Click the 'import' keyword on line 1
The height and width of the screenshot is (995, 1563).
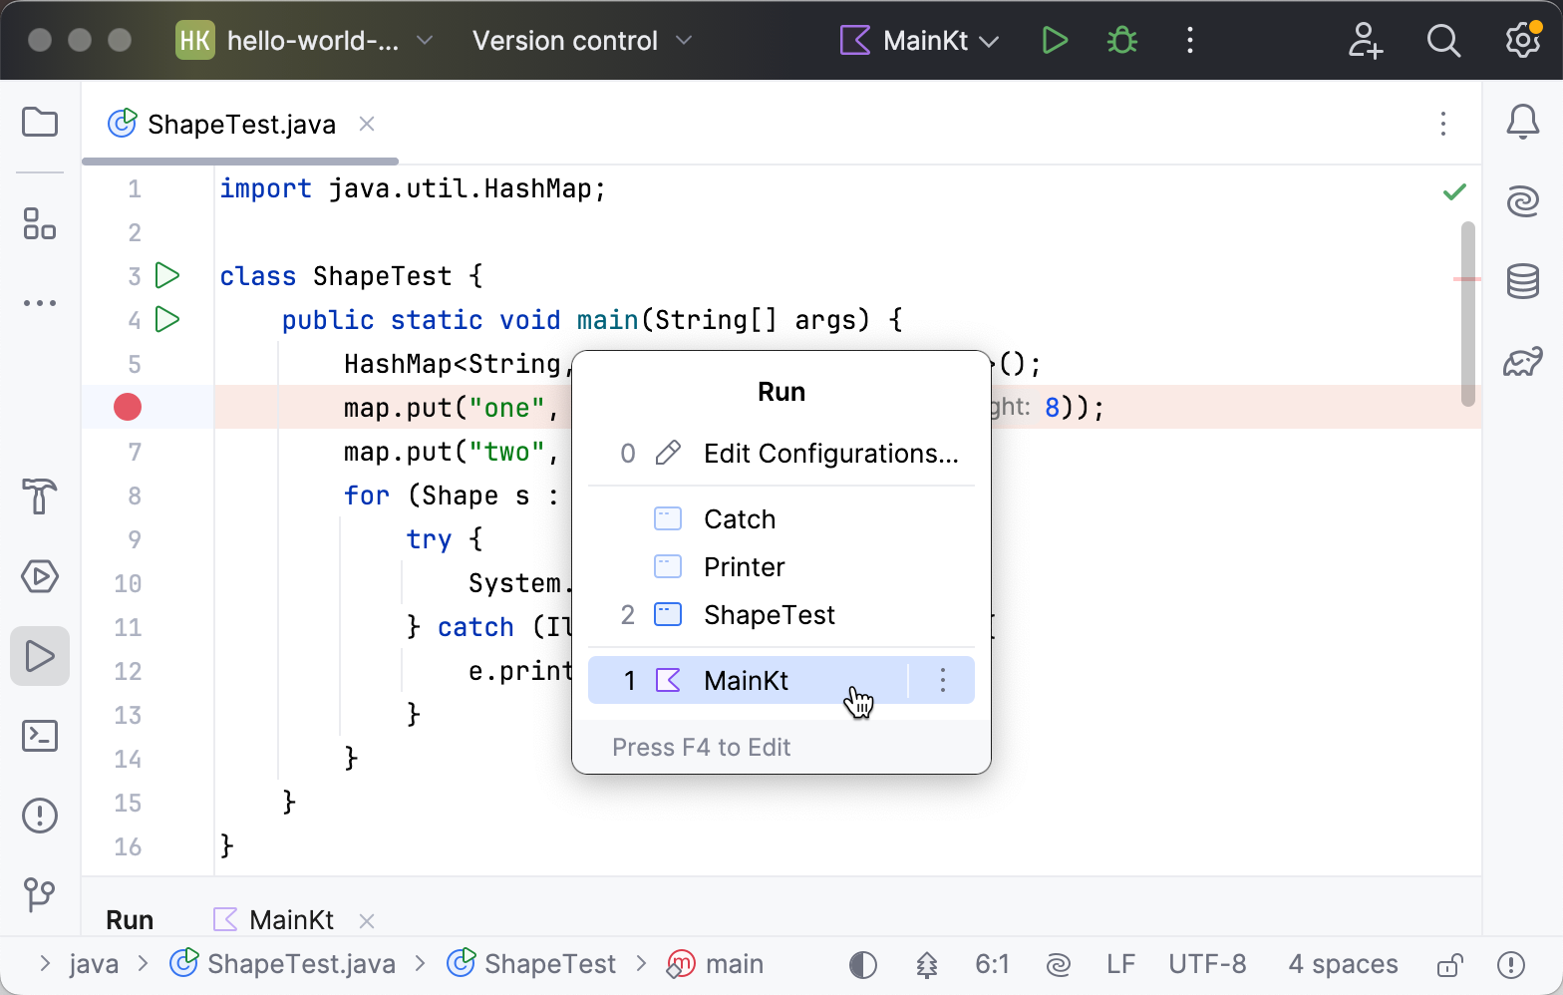pyautogui.click(x=265, y=188)
